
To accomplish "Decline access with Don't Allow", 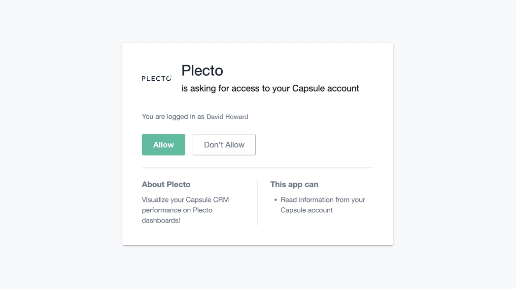I will (224, 145).
